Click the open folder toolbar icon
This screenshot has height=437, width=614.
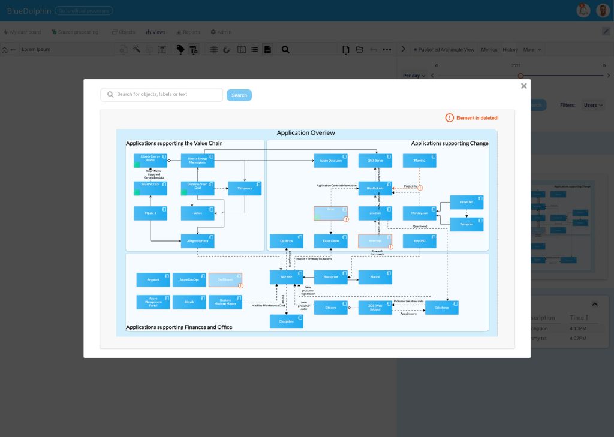(360, 49)
